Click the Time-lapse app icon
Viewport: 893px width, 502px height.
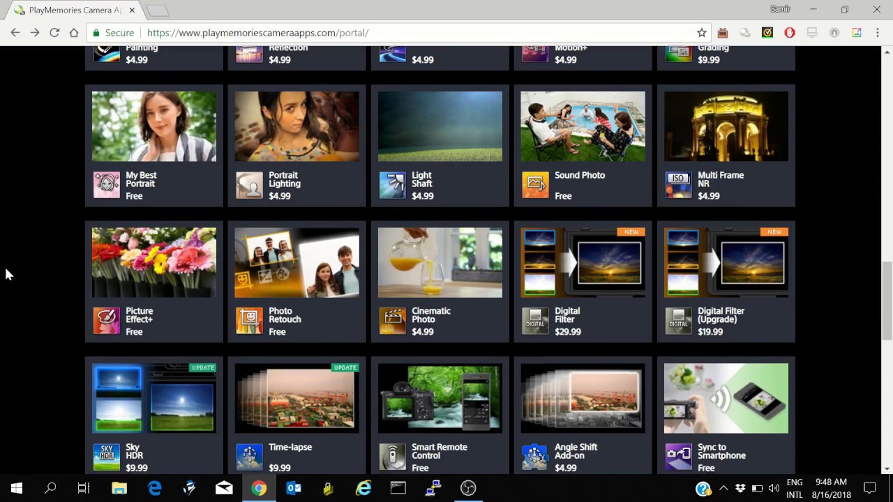249,457
